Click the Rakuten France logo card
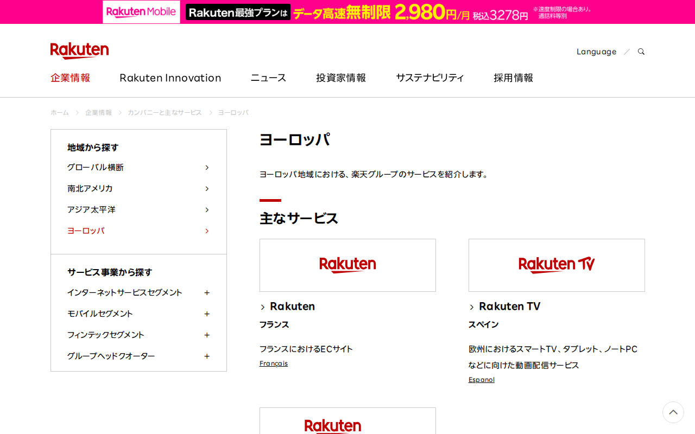 pyautogui.click(x=347, y=265)
